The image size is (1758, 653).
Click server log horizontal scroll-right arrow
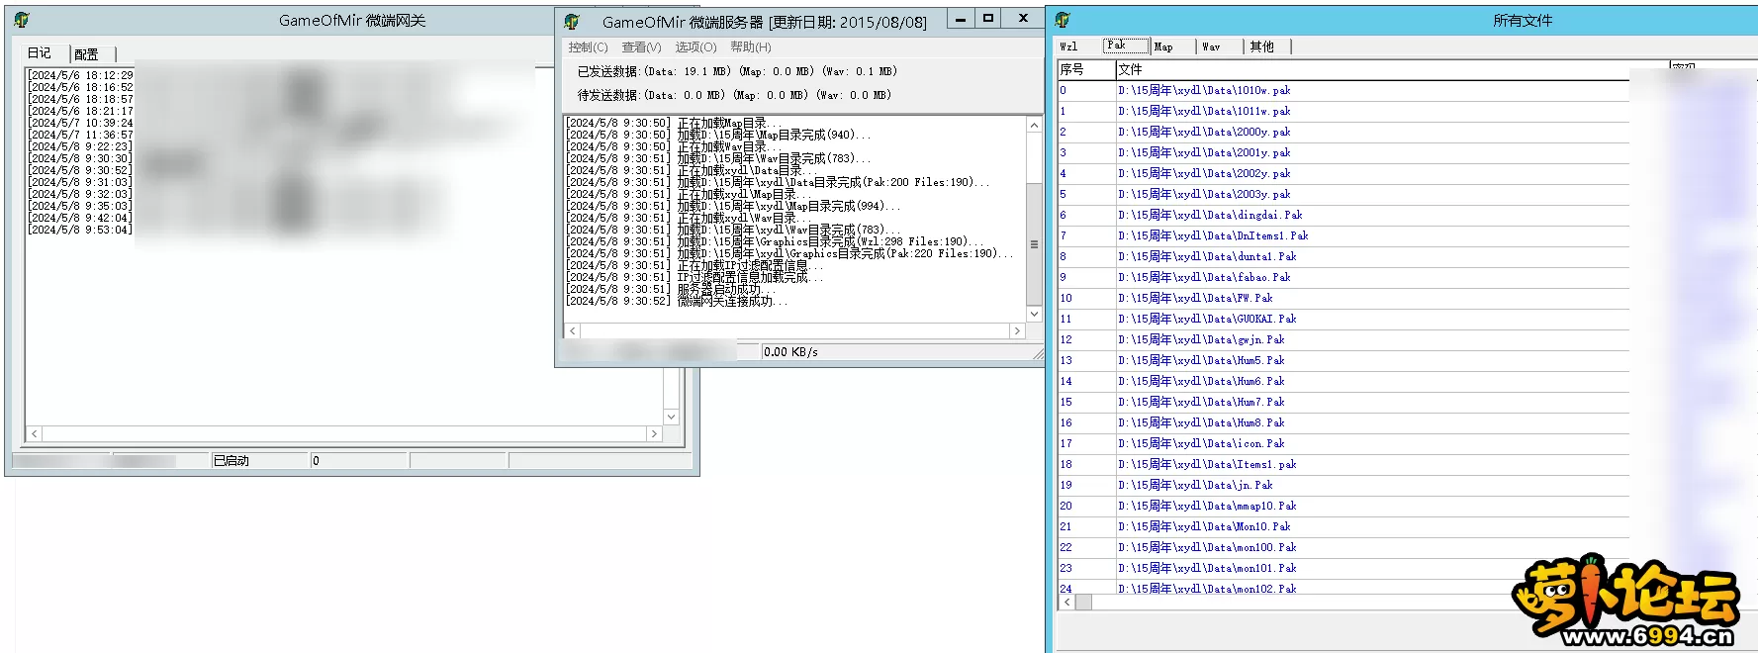pyautogui.click(x=1018, y=331)
